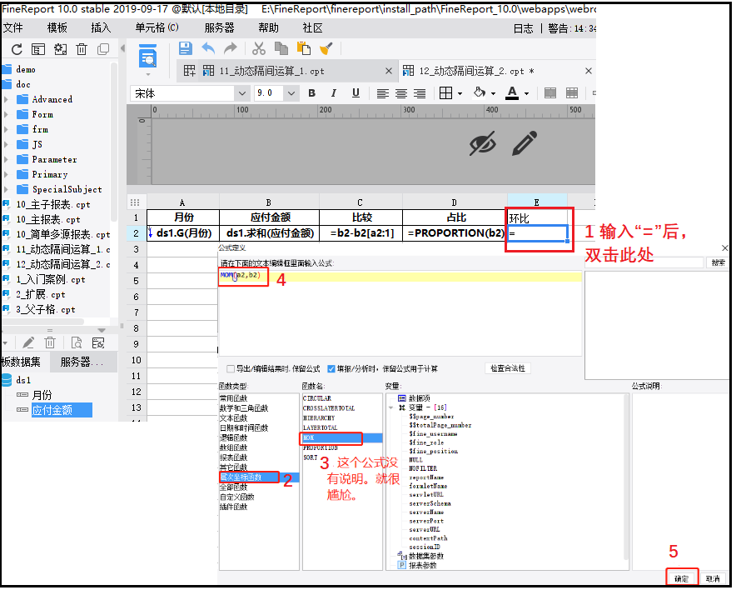The width and height of the screenshot is (736, 590).
Task: Edit dataset with pencil icon
Action: click(x=28, y=342)
